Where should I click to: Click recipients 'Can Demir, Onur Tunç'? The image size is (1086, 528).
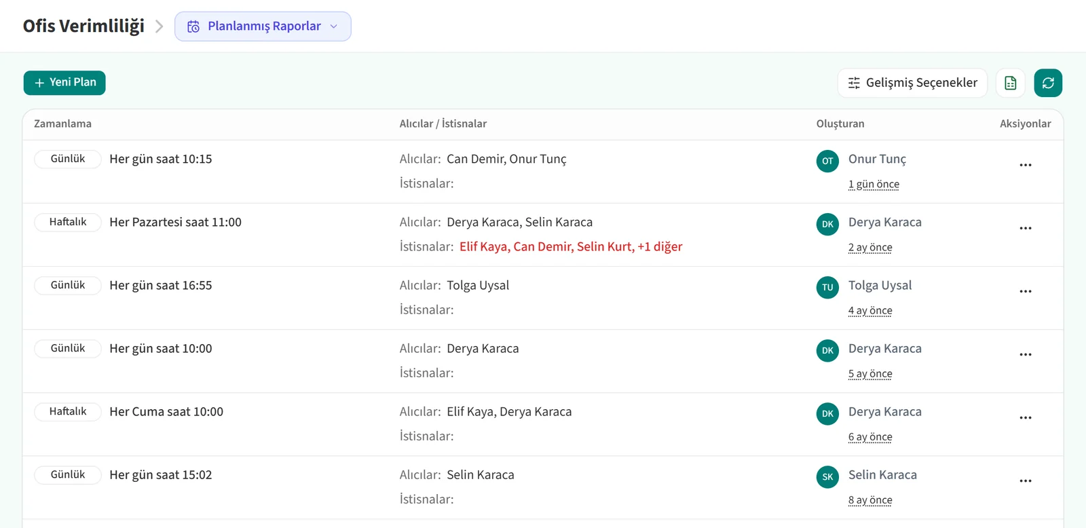pos(506,159)
